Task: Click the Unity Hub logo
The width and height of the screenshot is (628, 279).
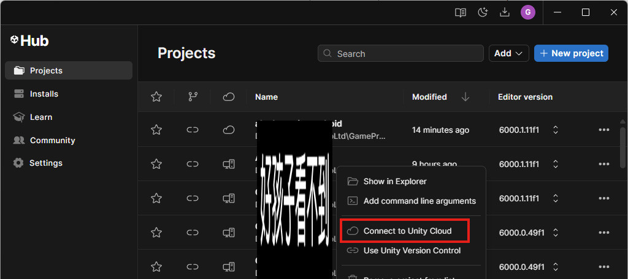Action: [29, 40]
